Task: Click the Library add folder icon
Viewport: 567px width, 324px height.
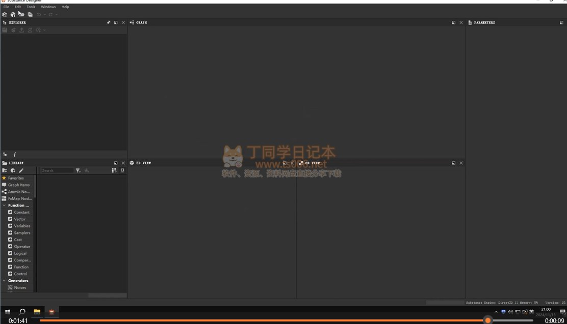Action: [5, 170]
